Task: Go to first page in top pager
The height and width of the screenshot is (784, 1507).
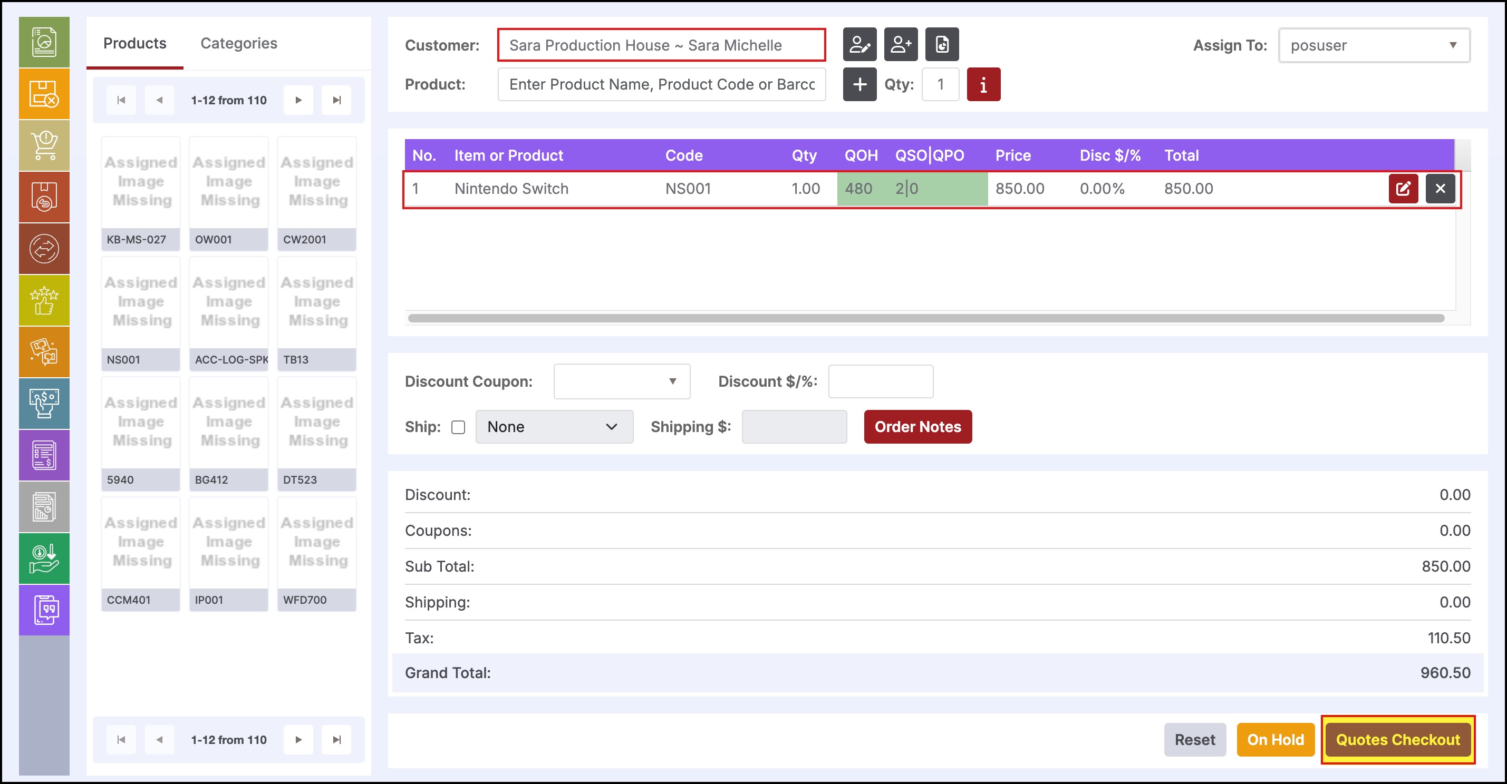Action: [121, 100]
